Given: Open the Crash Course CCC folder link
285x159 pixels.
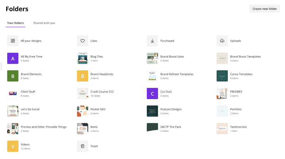Looking at the screenshot, I should [x=102, y=92].
